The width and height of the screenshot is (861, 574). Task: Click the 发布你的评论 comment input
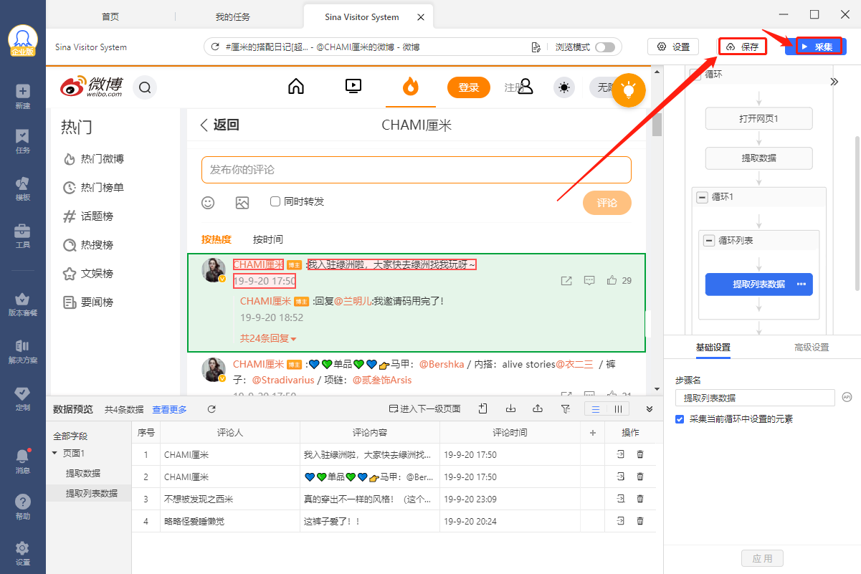click(416, 170)
